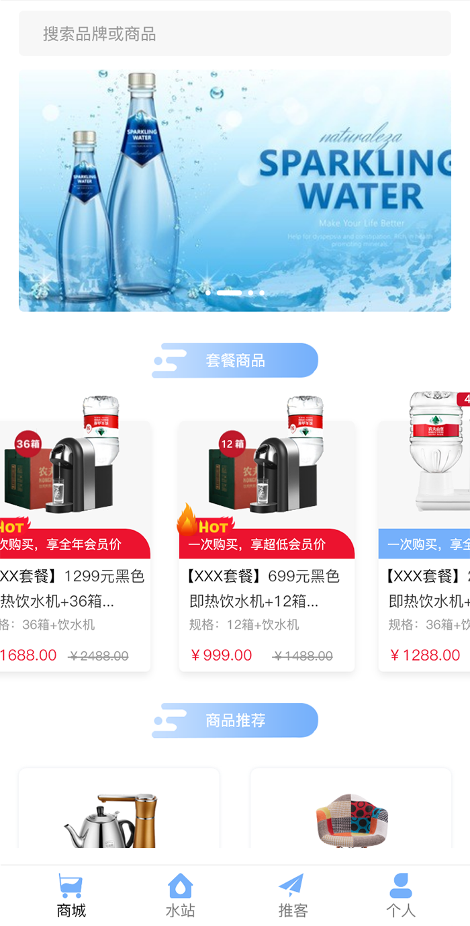Viewport: 470px width, 926px height.
Task: Tap the ¥999.00 price on the 12箱 package
Action: (x=222, y=655)
